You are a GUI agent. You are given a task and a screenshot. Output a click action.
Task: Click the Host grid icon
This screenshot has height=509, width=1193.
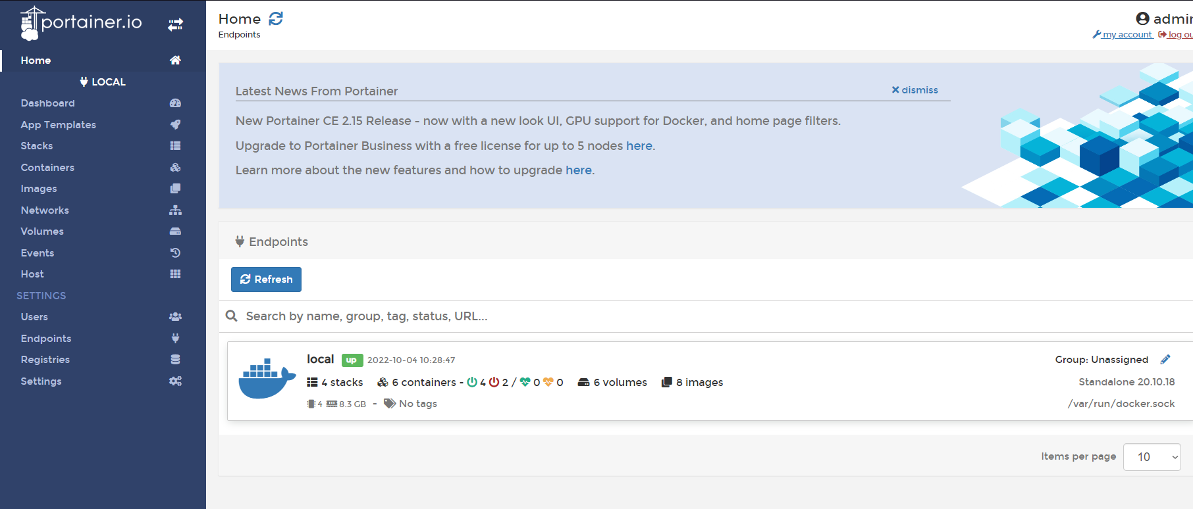175,274
